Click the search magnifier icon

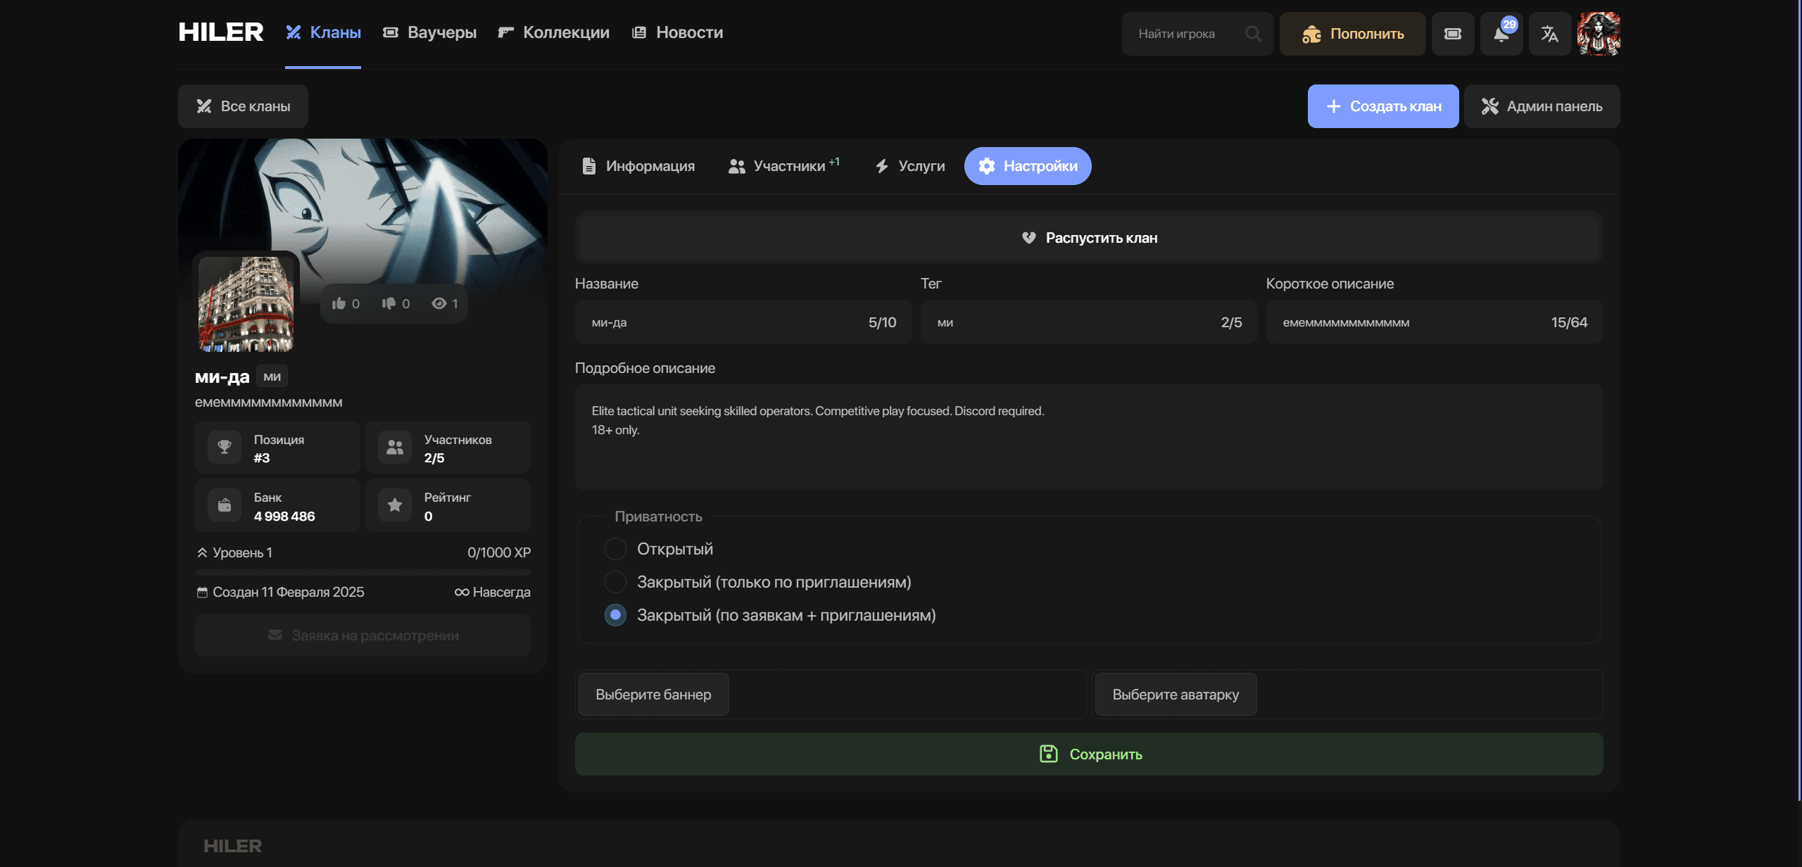[1253, 34]
